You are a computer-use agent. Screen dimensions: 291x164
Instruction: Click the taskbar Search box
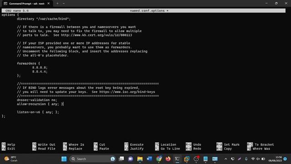pos(92,159)
